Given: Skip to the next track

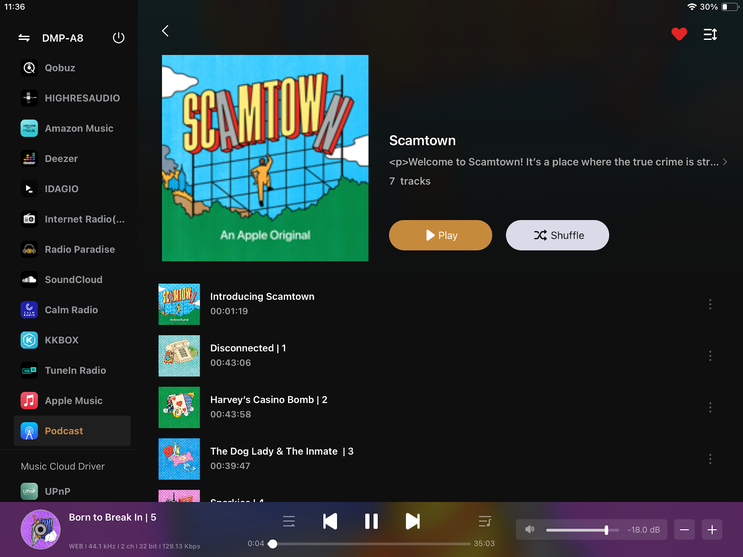Looking at the screenshot, I should point(412,521).
